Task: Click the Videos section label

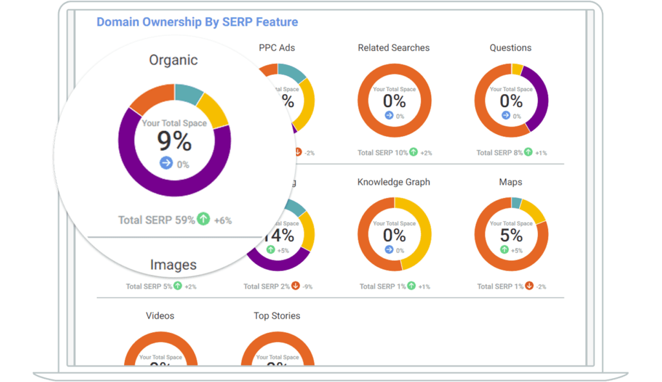Action: tap(160, 316)
